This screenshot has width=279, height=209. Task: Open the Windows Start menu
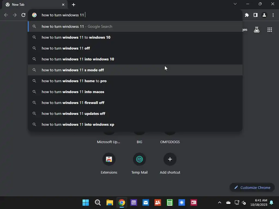[86, 202]
